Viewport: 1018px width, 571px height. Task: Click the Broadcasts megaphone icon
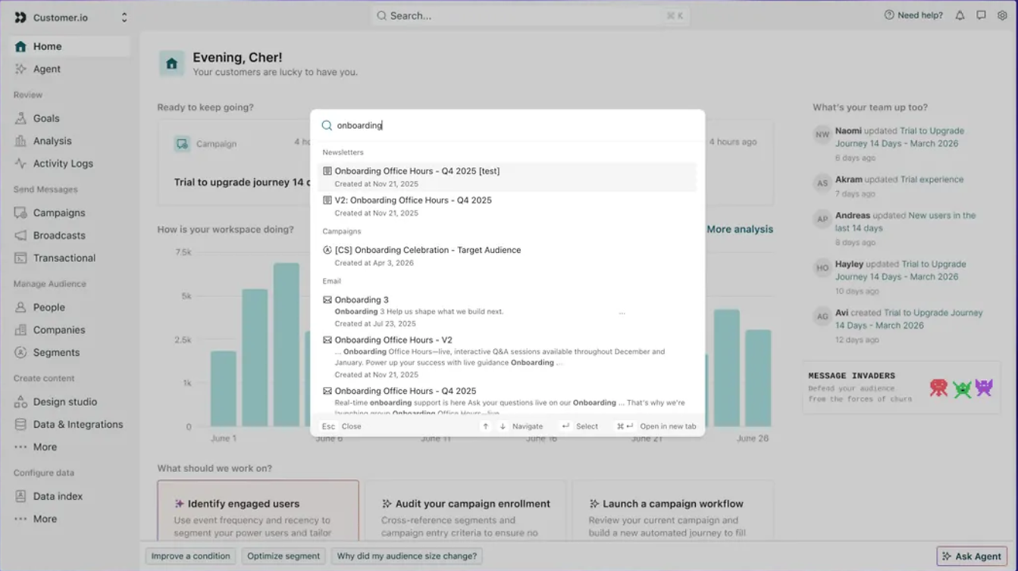20,236
